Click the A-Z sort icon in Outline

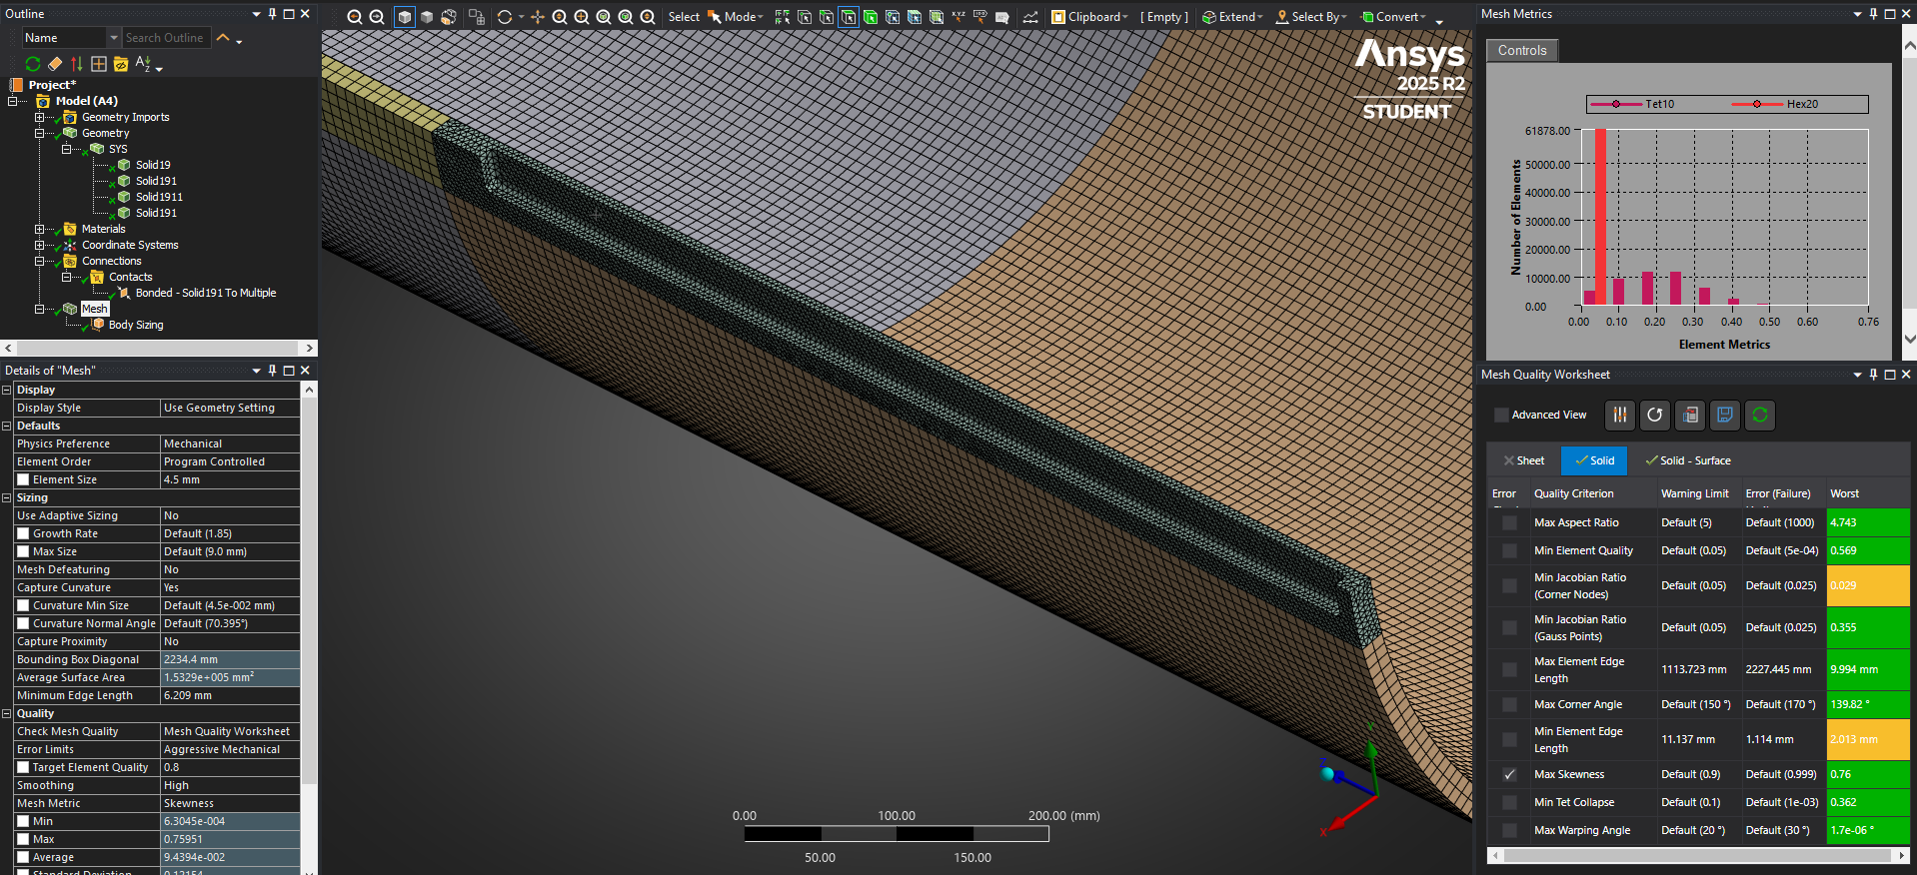tap(143, 64)
